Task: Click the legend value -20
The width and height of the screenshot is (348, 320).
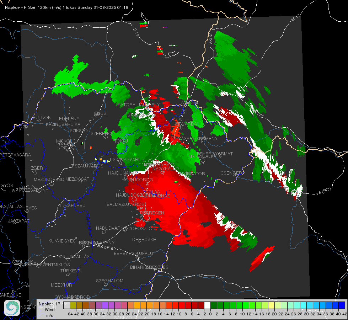Action: pos(146,314)
